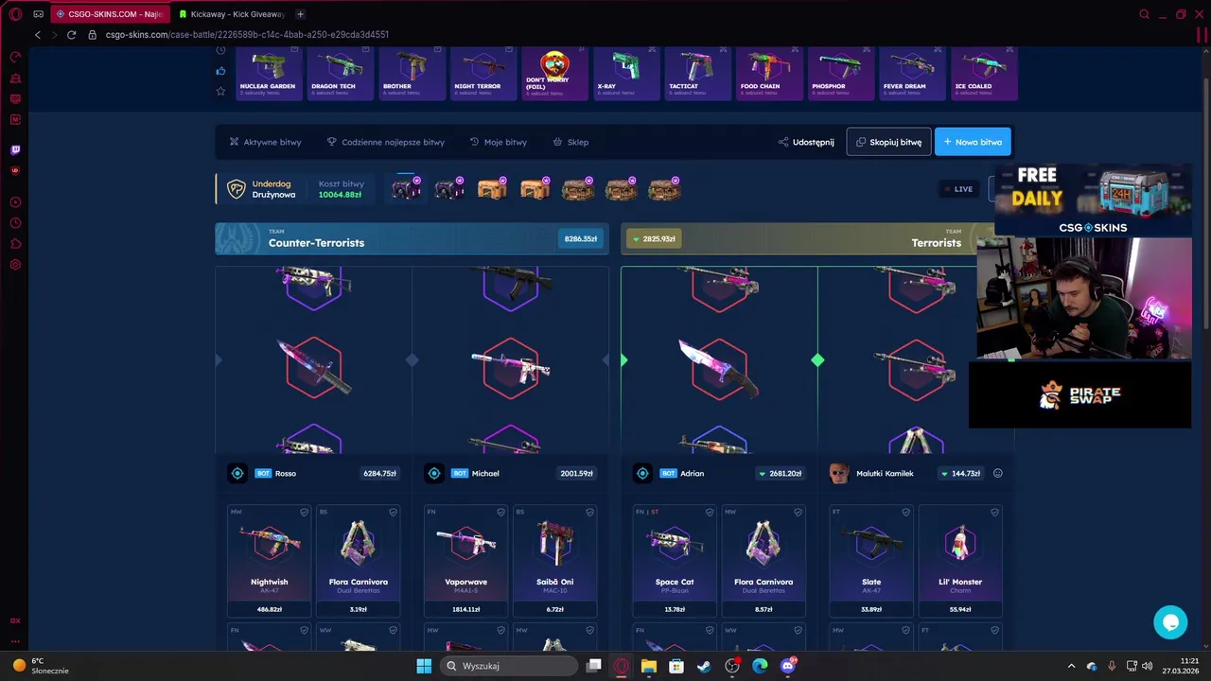Start a Nowa bitwa

pos(973,142)
